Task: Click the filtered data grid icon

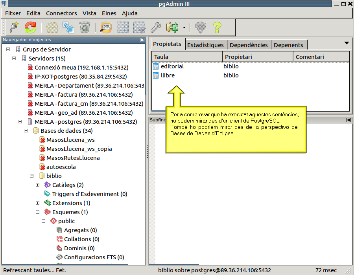Action: pos(139,27)
